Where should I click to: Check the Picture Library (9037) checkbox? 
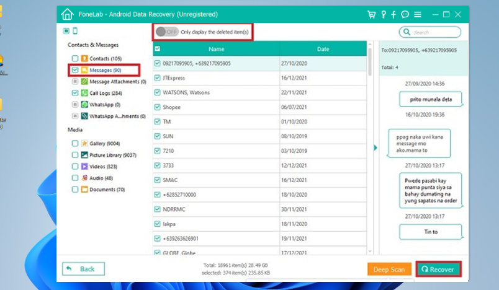tap(74, 155)
